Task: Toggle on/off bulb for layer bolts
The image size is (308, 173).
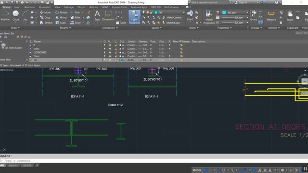Action: (104, 49)
